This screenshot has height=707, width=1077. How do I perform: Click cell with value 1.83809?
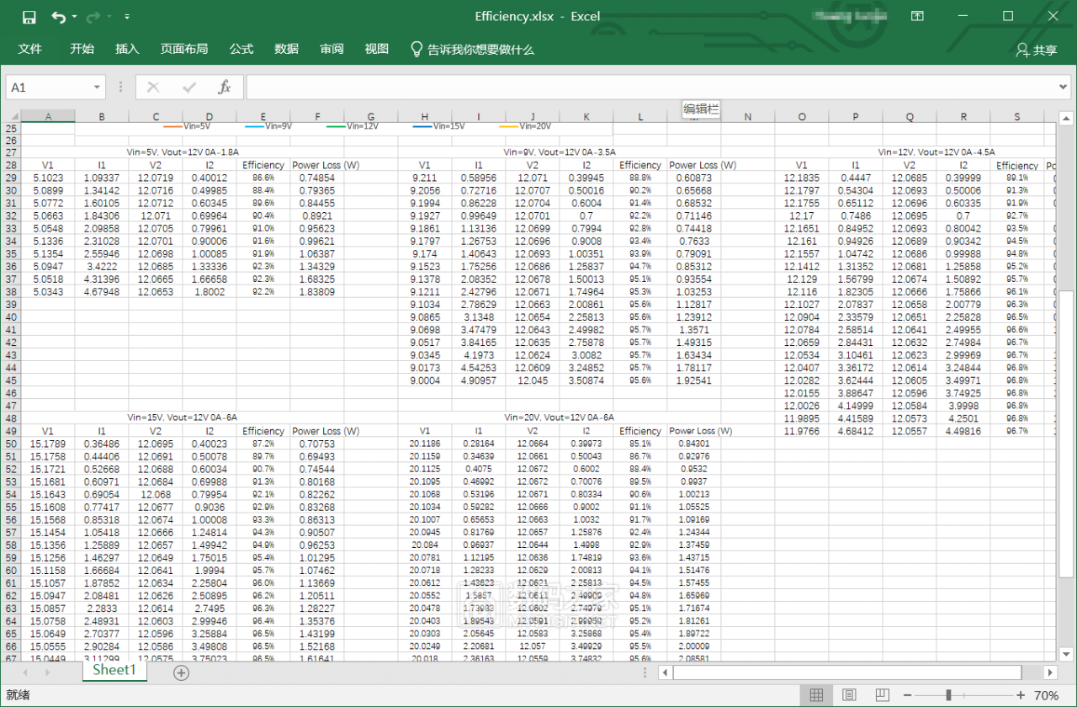(317, 291)
